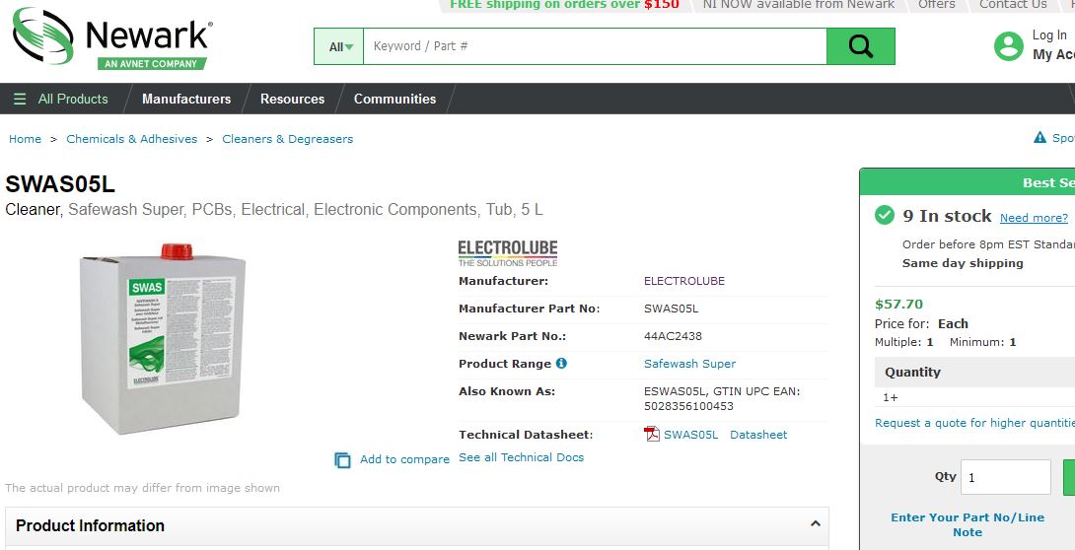Open the Resources menu
This screenshot has width=1075, height=550.
tap(292, 99)
